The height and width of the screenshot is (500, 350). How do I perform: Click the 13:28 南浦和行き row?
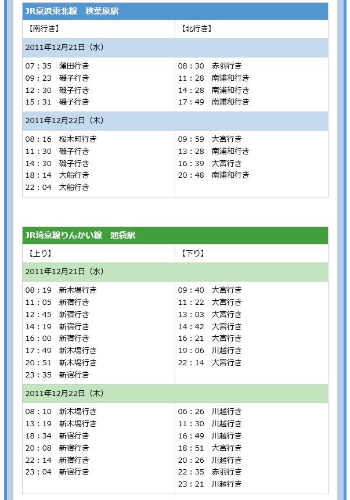point(214,151)
